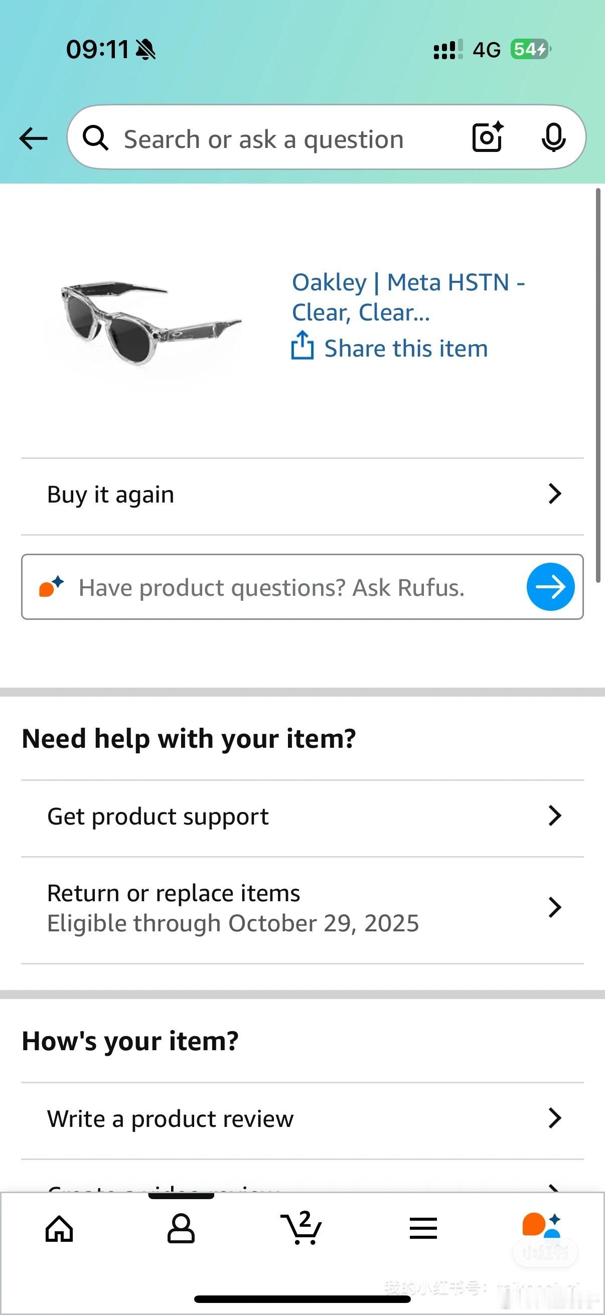The height and width of the screenshot is (1315, 605).
Task: Focus the Ask Rufus question field
Action: coord(271,588)
